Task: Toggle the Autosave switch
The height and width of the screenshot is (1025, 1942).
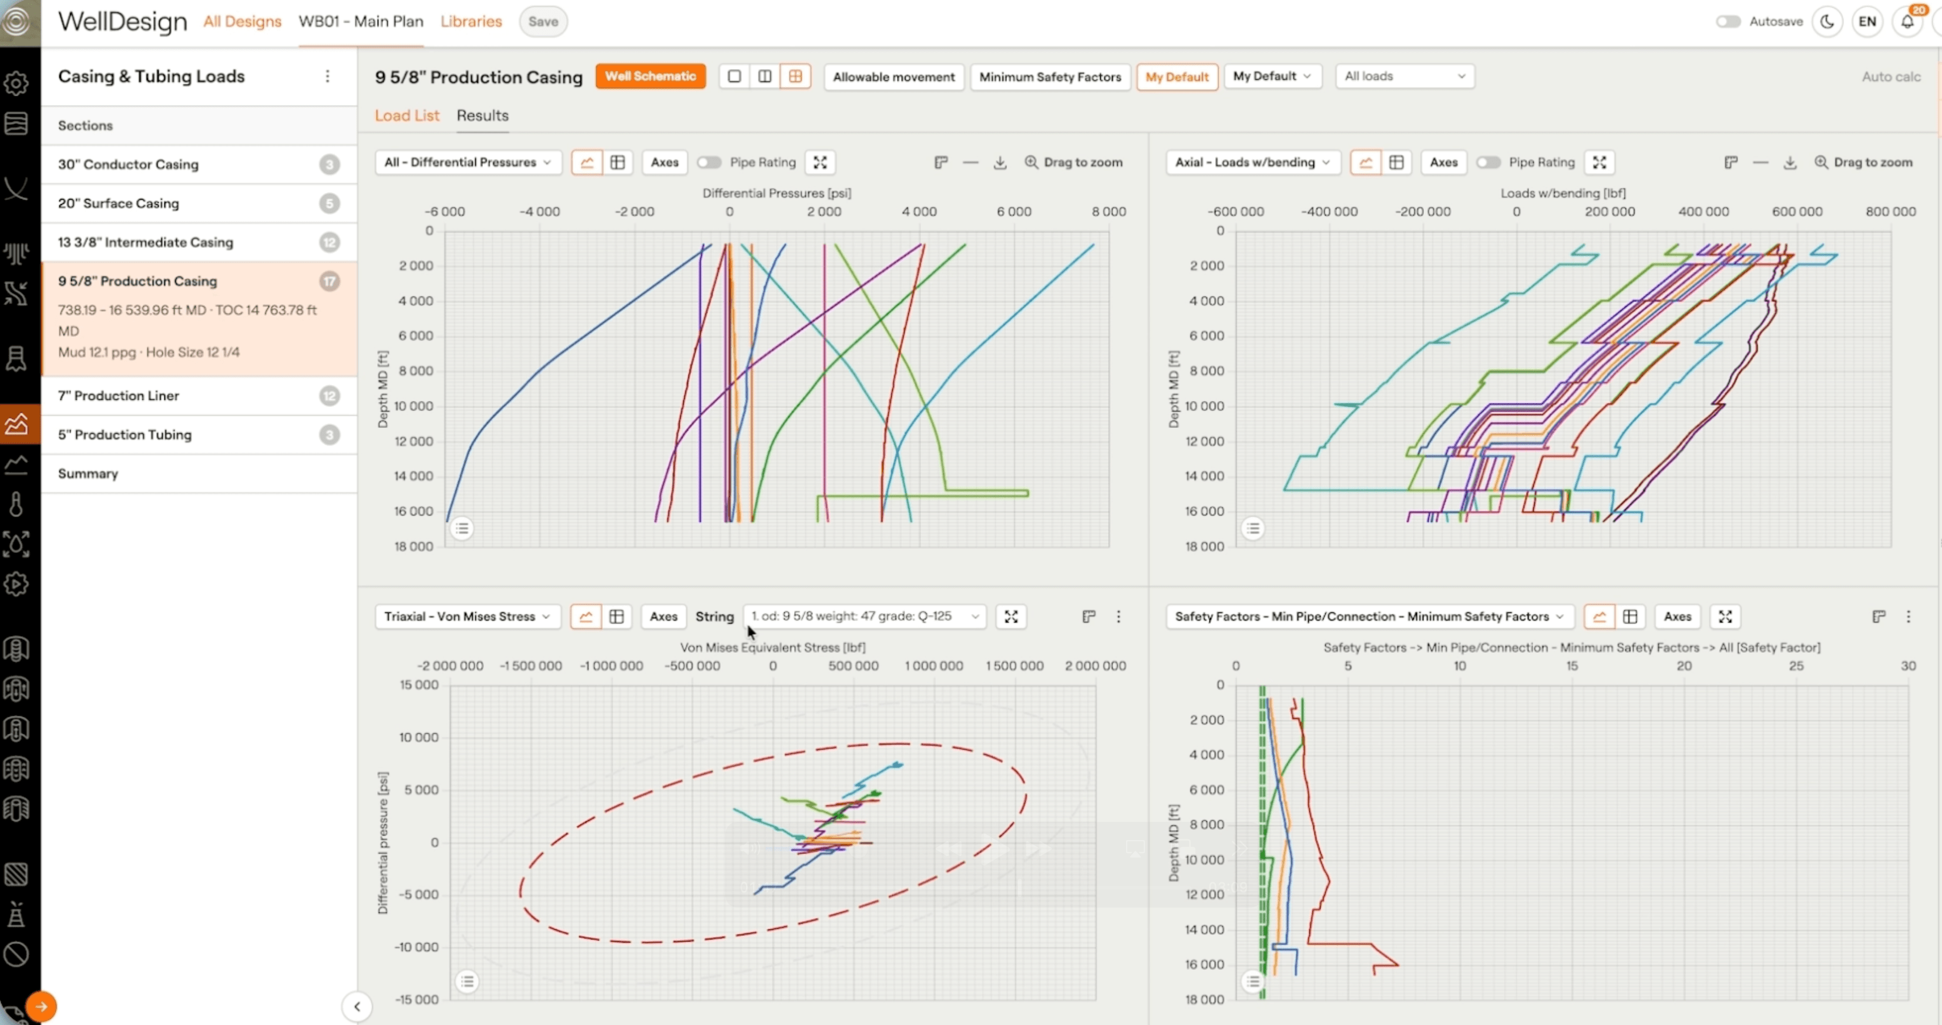Action: (1727, 21)
